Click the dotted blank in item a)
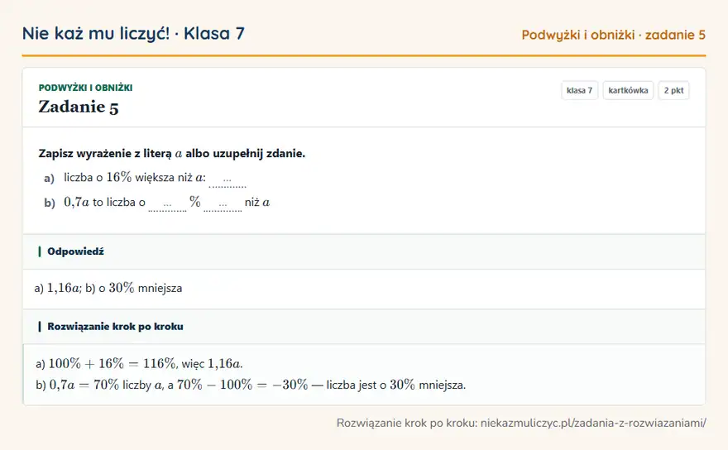Screen dimensions: 728x450 (x=227, y=180)
